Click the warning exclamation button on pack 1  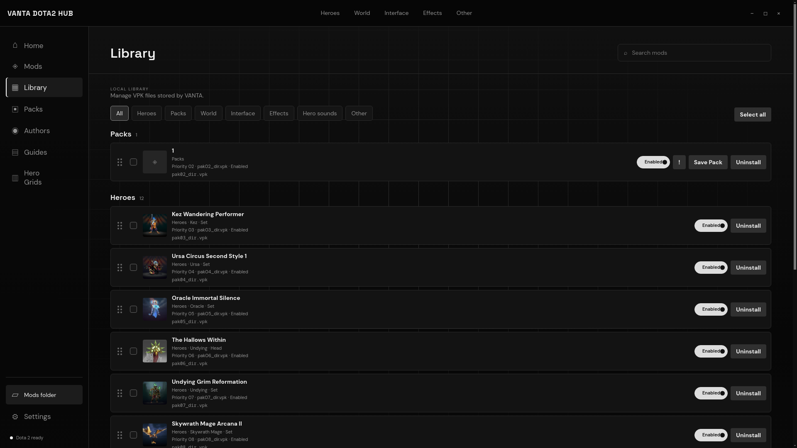coord(679,162)
